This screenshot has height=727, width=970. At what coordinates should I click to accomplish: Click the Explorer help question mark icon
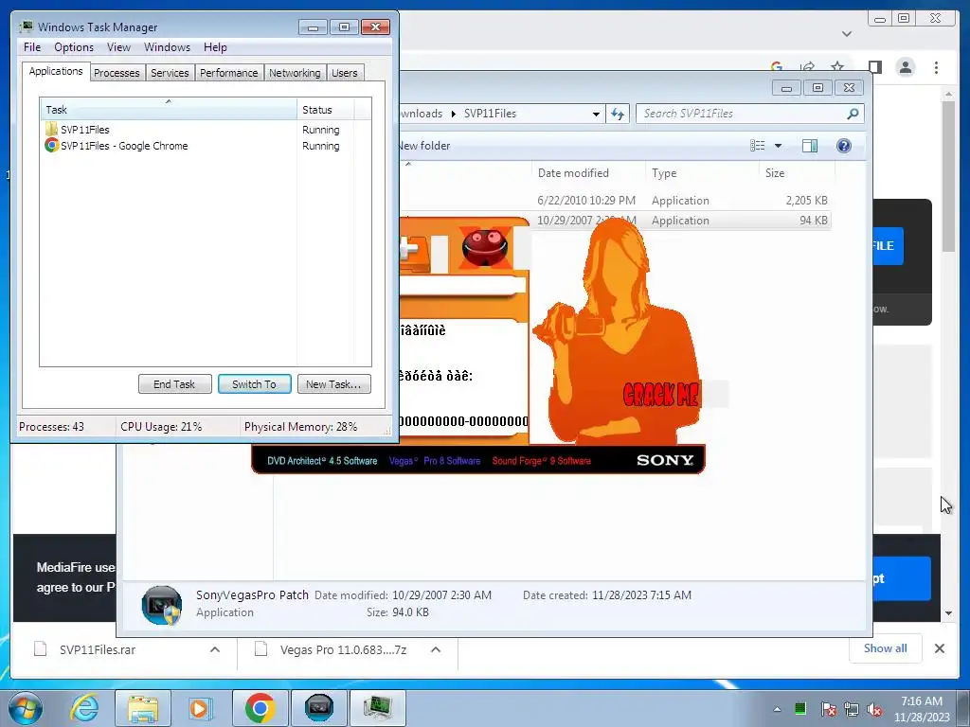click(x=843, y=146)
